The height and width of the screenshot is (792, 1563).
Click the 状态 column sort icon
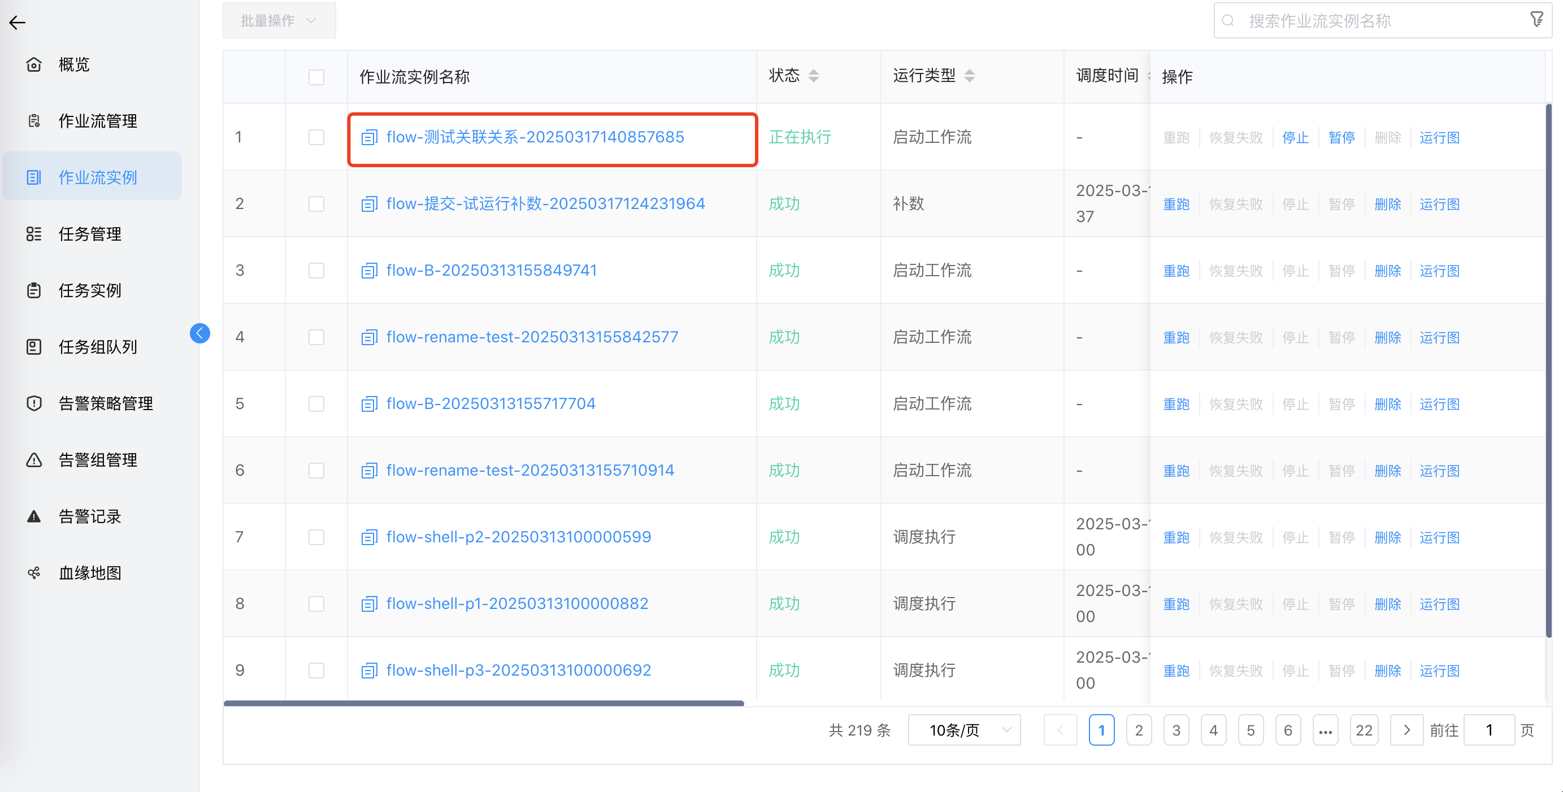814,76
